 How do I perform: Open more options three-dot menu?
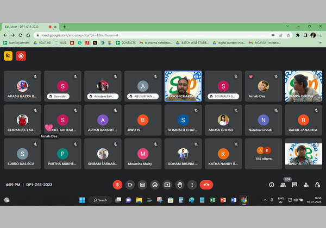191,185
